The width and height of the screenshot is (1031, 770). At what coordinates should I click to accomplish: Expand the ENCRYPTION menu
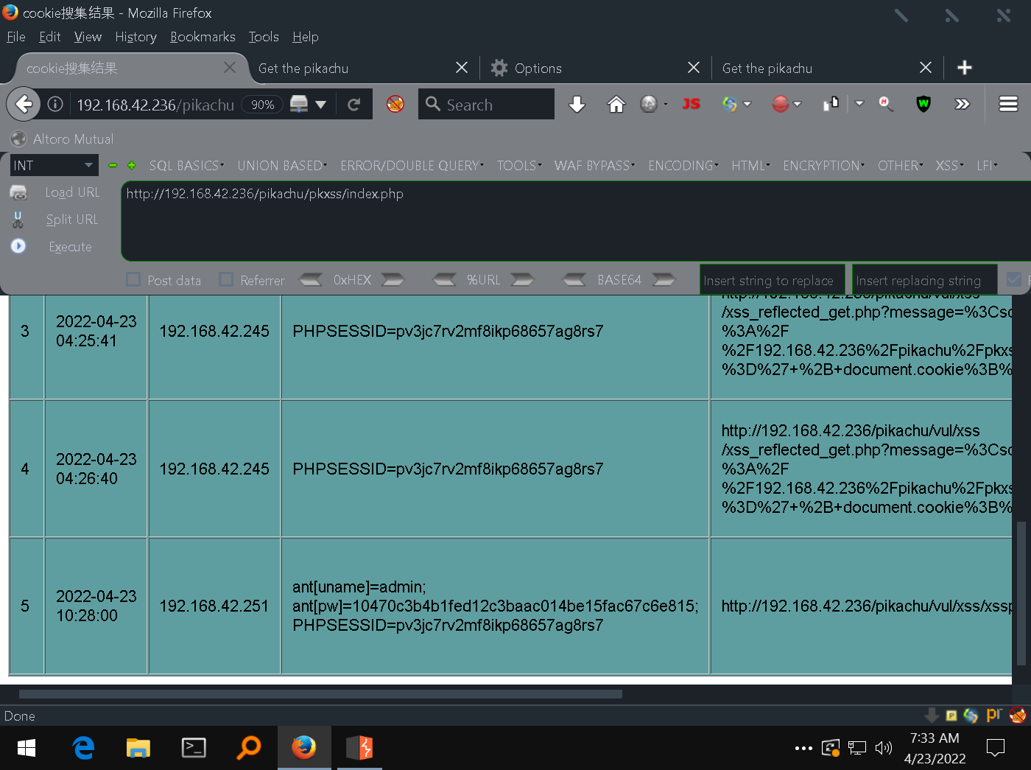point(824,166)
